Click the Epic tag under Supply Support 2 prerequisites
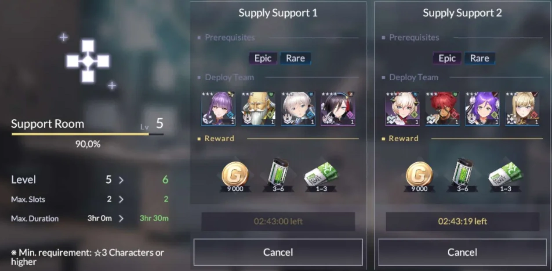The image size is (552, 271). point(447,58)
